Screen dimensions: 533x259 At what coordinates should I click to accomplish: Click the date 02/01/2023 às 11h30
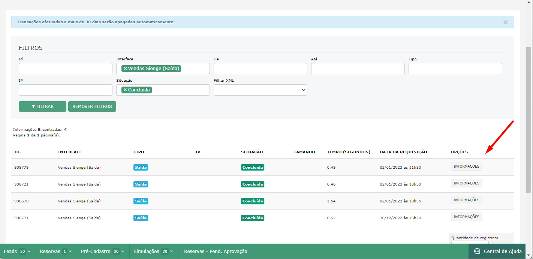click(x=400, y=168)
